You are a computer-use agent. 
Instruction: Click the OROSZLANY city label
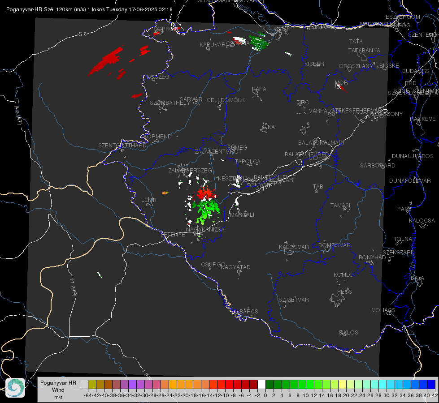(x=356, y=66)
